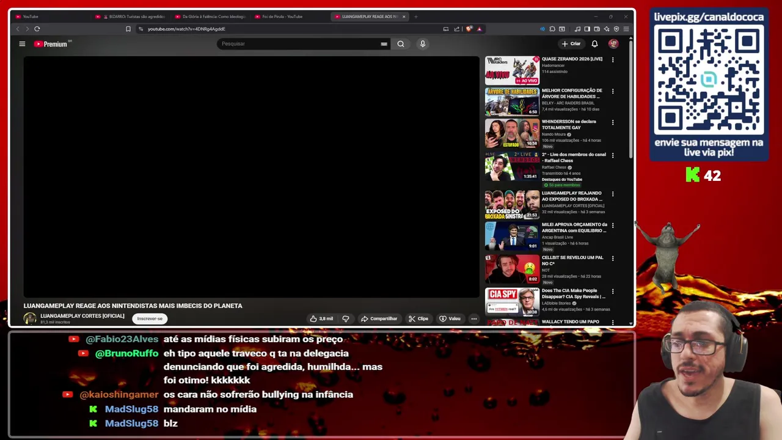Image resolution: width=782 pixels, height=440 pixels.
Task: Dislike the video with the thumbs-down icon
Action: (x=346, y=318)
